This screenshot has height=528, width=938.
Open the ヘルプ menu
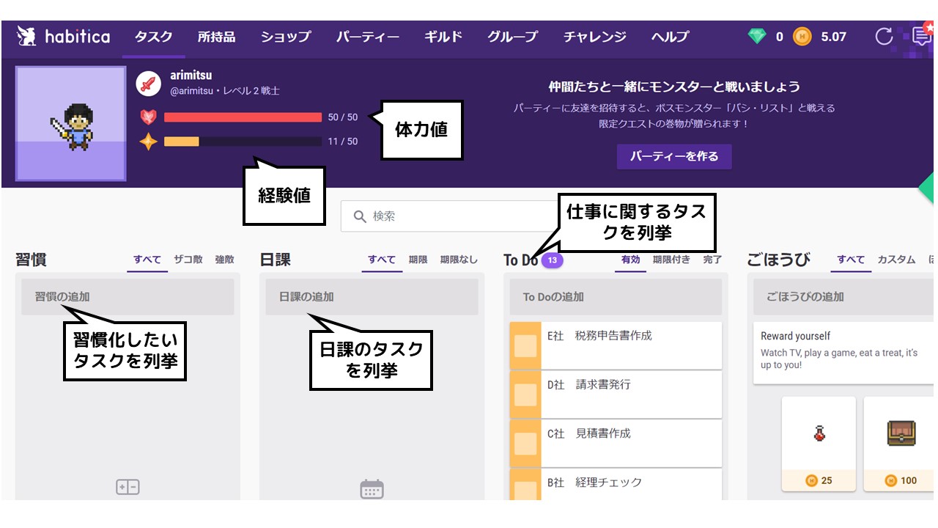pos(671,37)
